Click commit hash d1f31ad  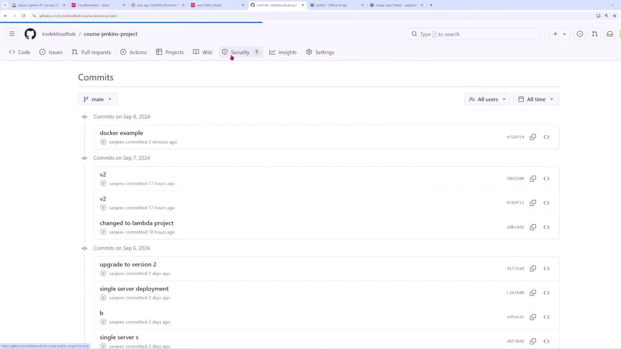pos(515,269)
